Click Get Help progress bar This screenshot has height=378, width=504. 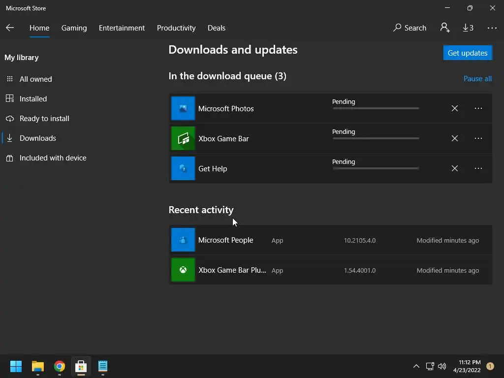[376, 168]
